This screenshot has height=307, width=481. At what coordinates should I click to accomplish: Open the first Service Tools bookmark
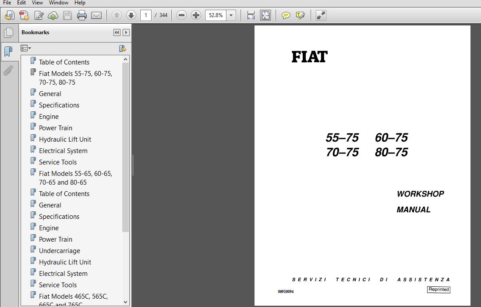[58, 162]
